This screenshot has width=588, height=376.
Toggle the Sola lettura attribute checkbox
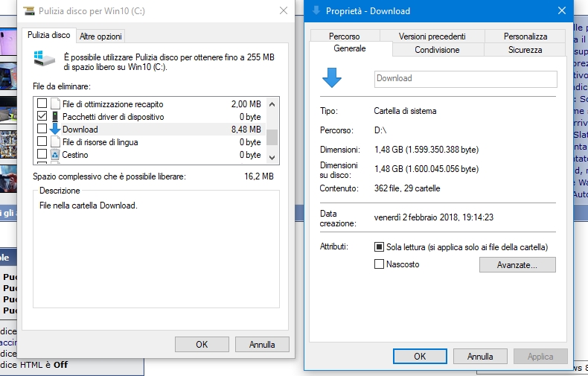[379, 247]
